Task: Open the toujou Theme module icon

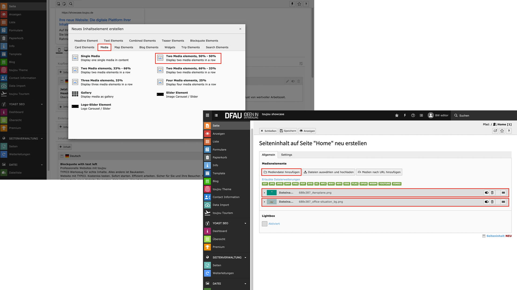Action: point(207,189)
